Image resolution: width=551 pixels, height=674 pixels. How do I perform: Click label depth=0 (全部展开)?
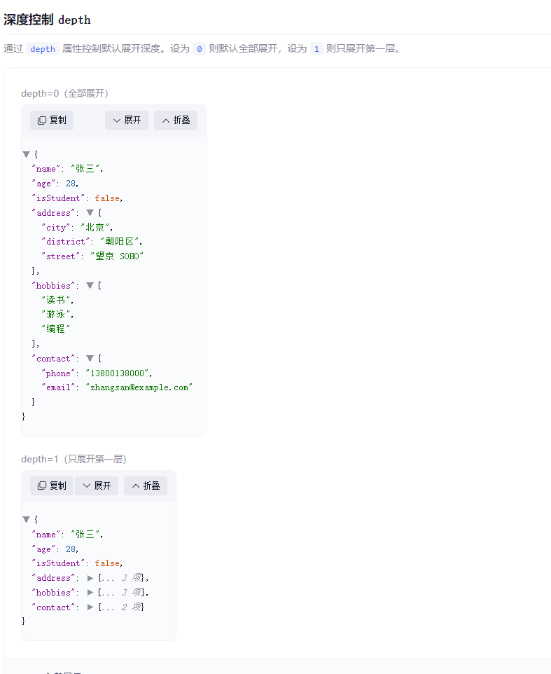coord(65,93)
